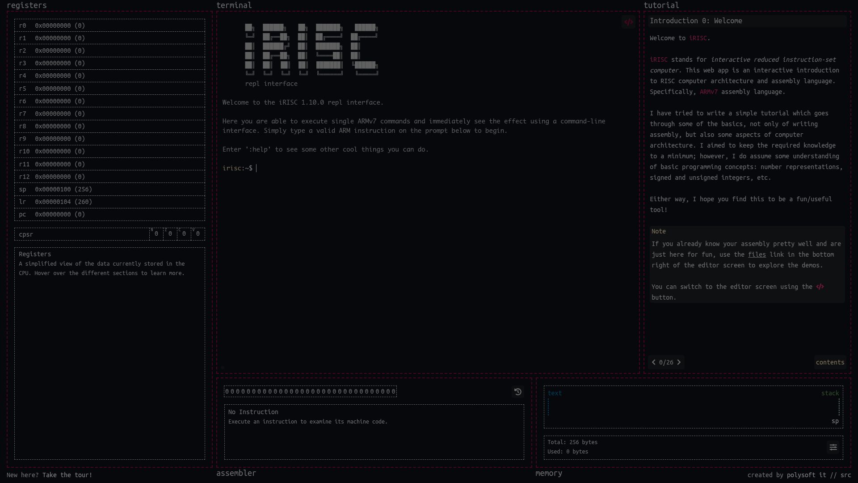This screenshot has width=858, height=483.
Task: Toggle the Z flag in cpsr
Action: coord(170,234)
